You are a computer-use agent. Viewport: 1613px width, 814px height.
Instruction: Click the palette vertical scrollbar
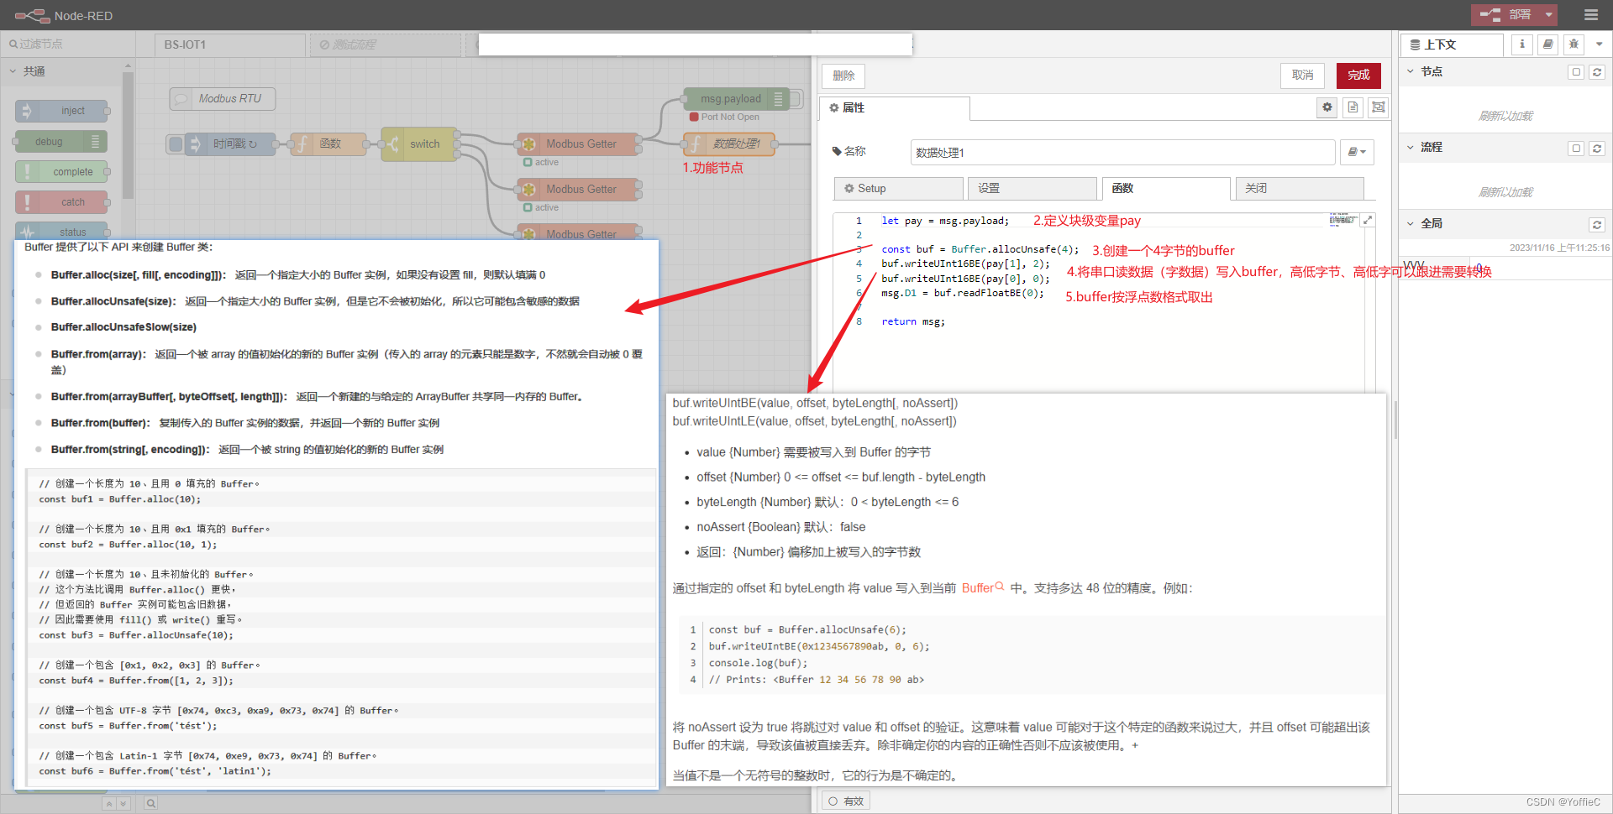[x=128, y=134]
